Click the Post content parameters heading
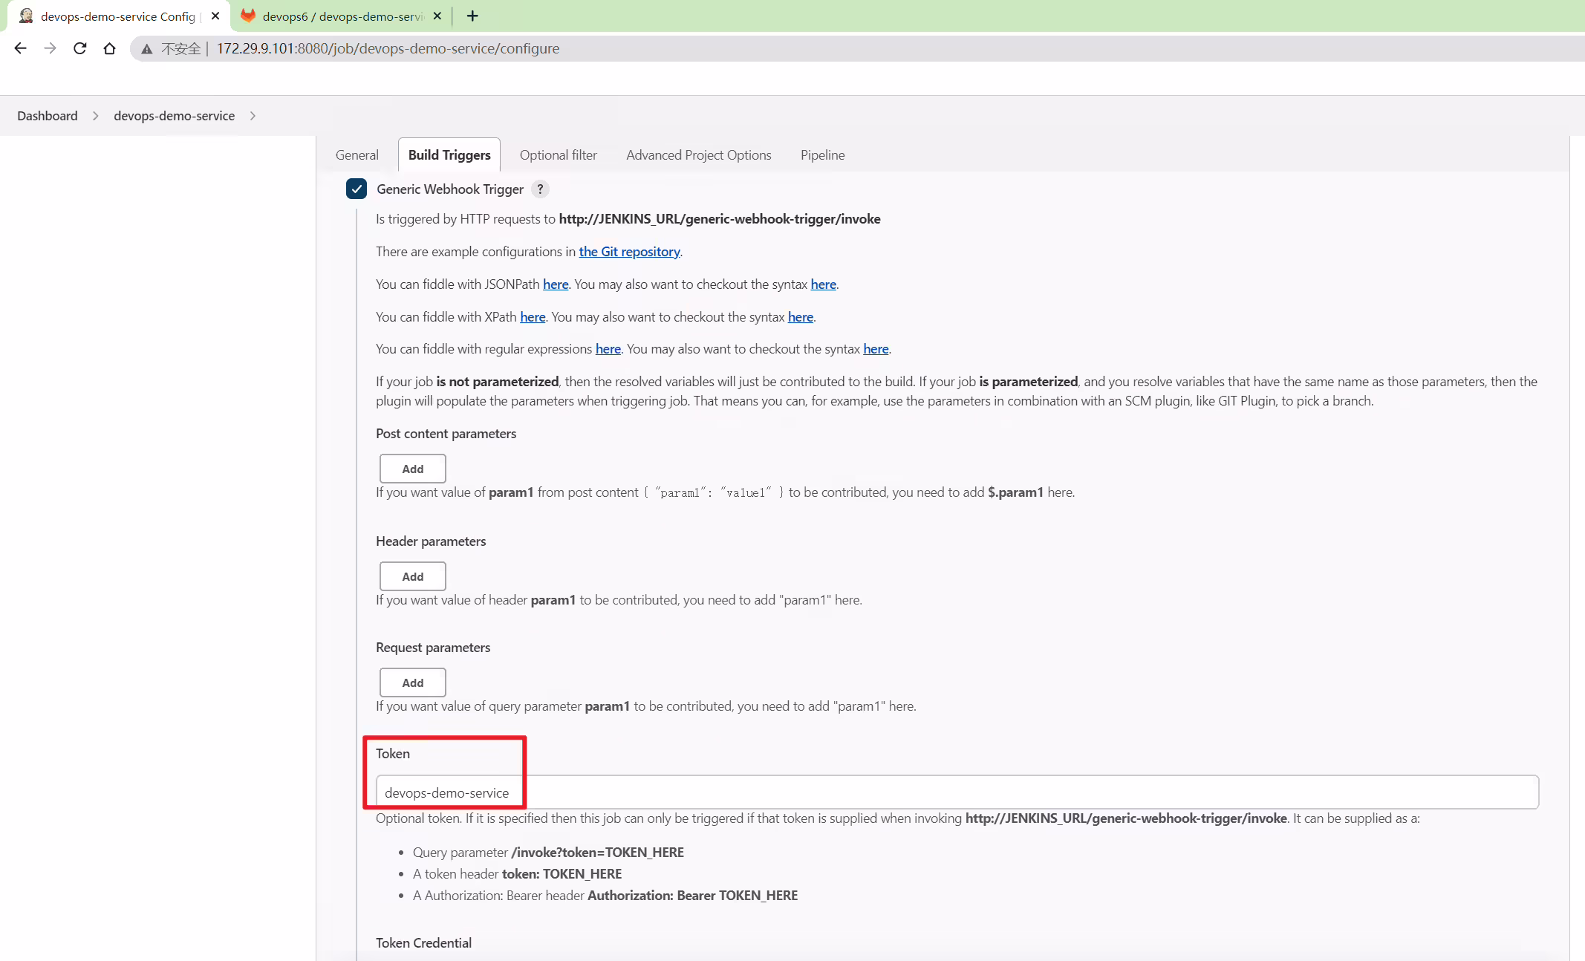This screenshot has width=1585, height=961. pyautogui.click(x=446, y=433)
